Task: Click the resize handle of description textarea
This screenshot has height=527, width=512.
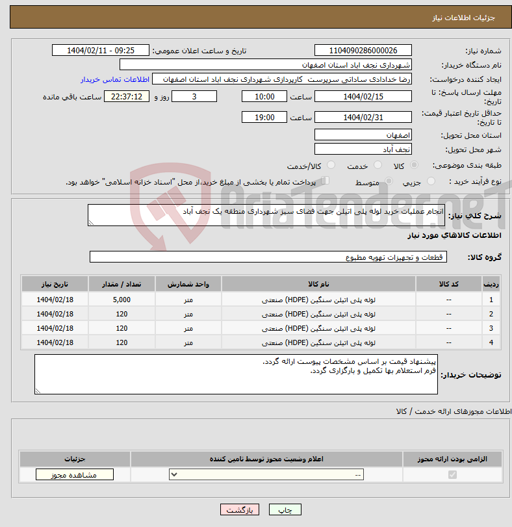Action: pyautogui.click(x=91, y=222)
